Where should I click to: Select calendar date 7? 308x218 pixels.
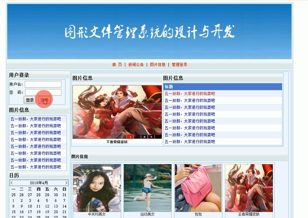tap(64, 201)
